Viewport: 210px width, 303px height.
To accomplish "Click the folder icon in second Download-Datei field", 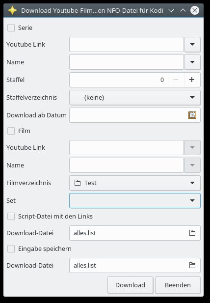I will [x=192, y=265].
